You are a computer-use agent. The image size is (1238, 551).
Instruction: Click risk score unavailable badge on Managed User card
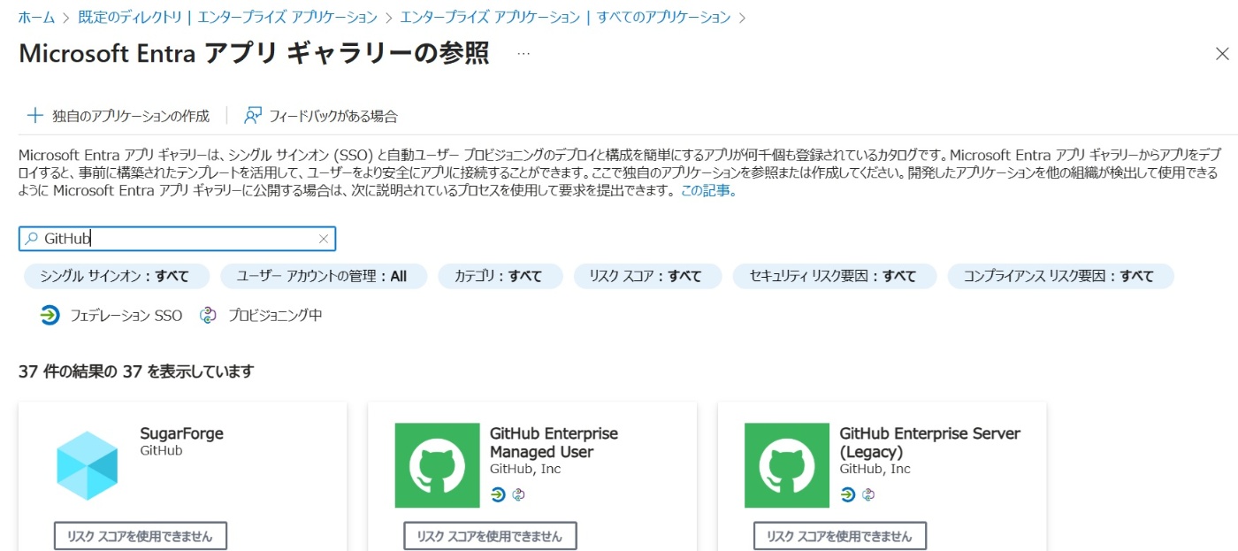[x=490, y=536]
